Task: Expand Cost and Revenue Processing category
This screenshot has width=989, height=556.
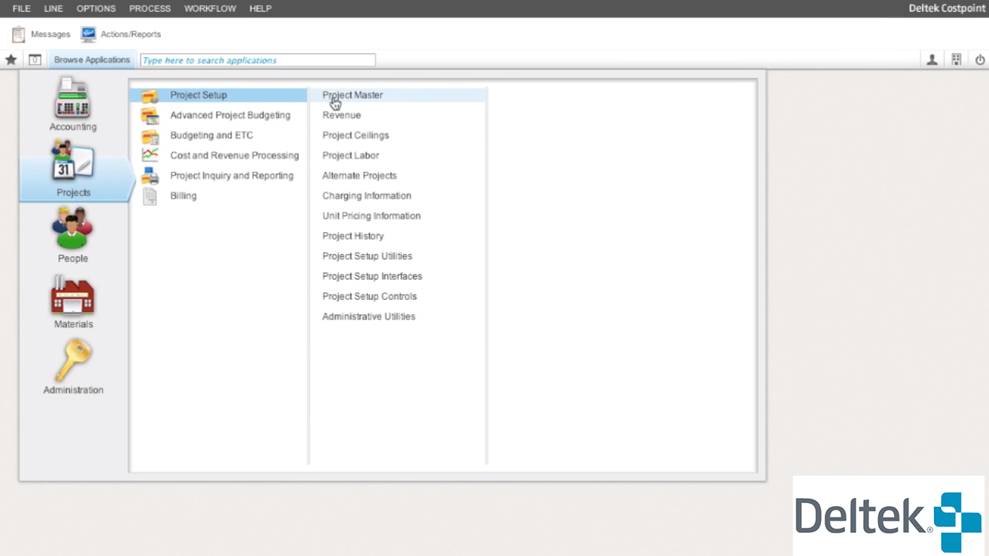Action: tap(234, 156)
